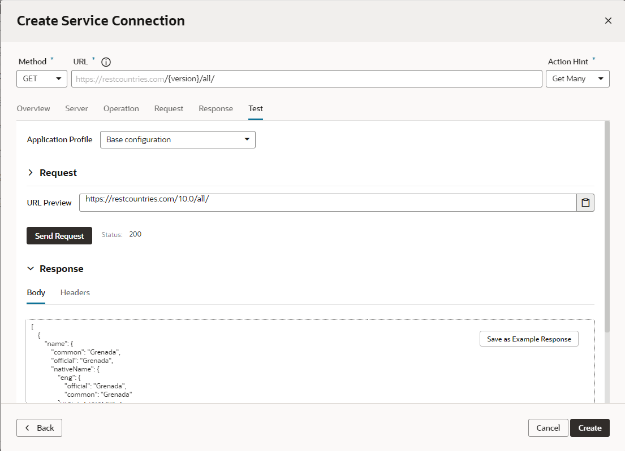The width and height of the screenshot is (625, 451).
Task: Cancel the service connection creation
Action: click(548, 428)
